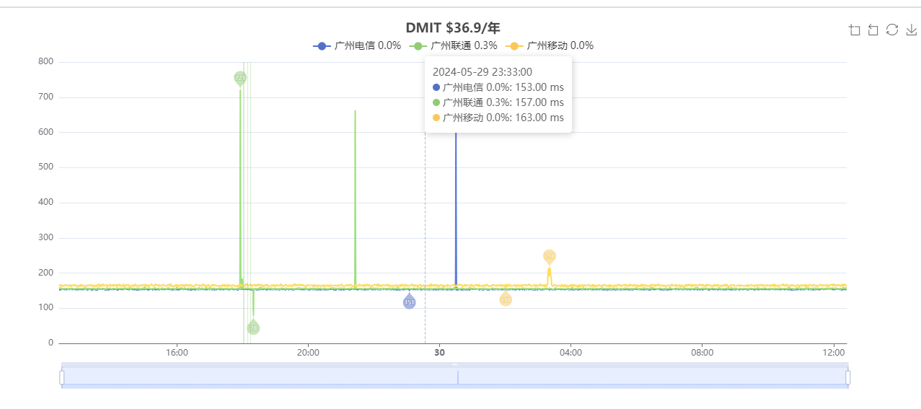Click the tooltip row showing 163.00 ms
This screenshot has height=409, width=921.
coord(498,118)
